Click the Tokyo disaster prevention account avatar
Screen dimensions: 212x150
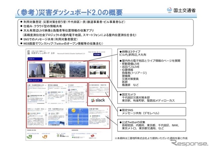(x=49, y=93)
